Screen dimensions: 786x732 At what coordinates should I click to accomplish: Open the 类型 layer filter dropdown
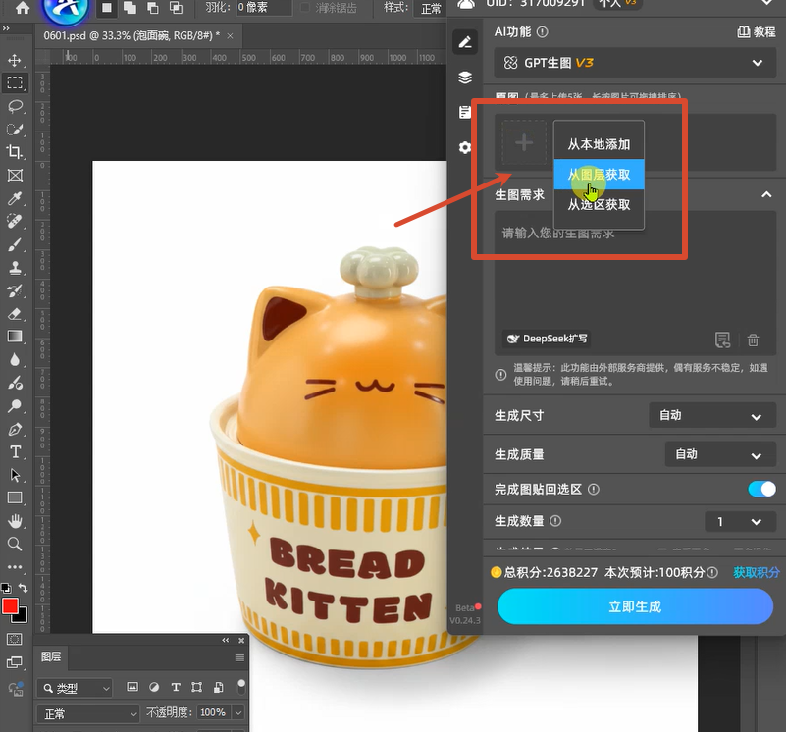pos(76,688)
